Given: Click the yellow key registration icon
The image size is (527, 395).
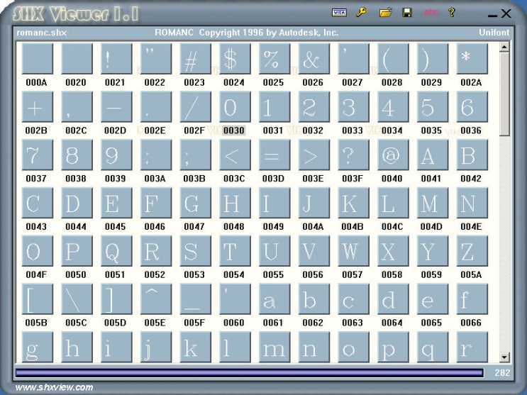Looking at the screenshot, I should [361, 13].
